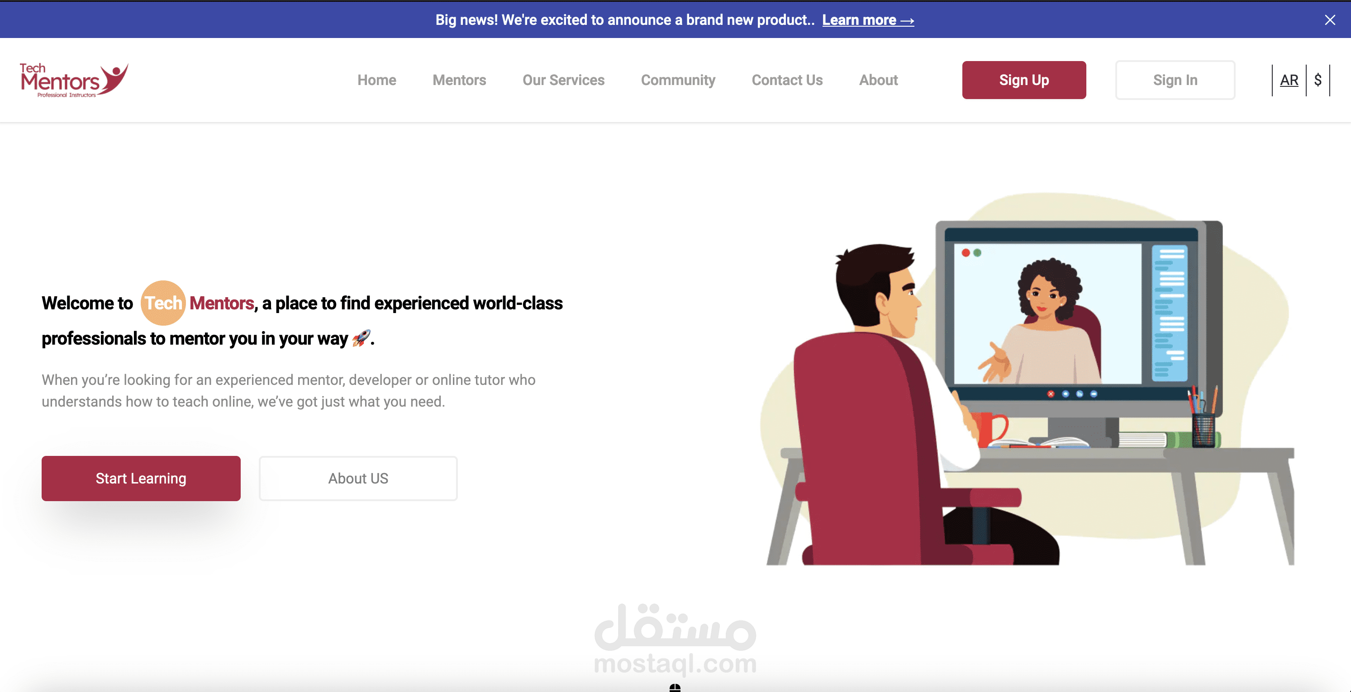Click the orange Tech circle badge
1351x692 pixels.
(163, 303)
